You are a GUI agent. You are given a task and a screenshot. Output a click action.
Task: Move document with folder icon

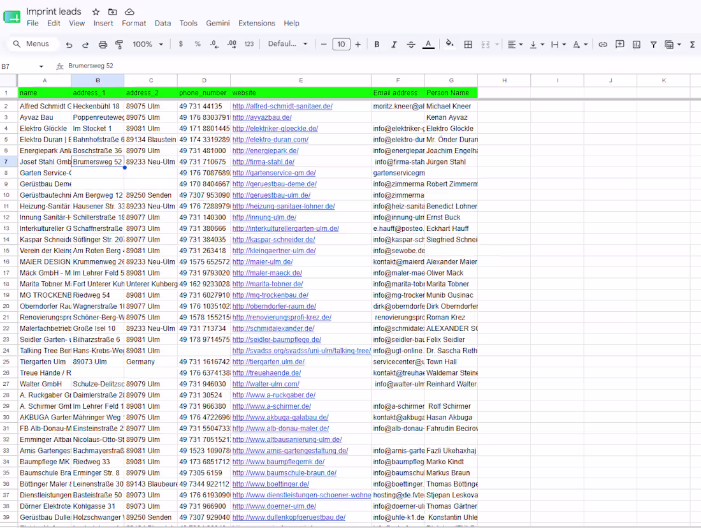(x=112, y=11)
